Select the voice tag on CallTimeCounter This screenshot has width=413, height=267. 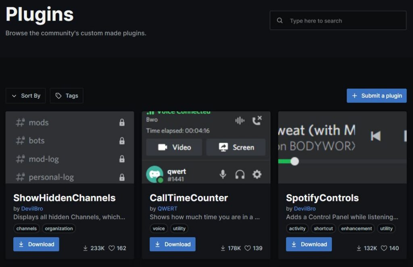159,228
